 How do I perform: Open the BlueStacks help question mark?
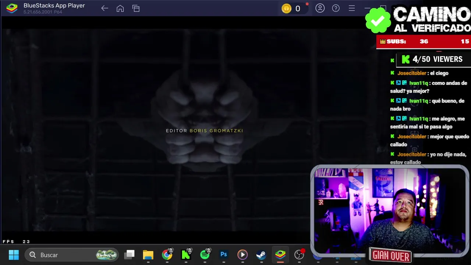(336, 8)
